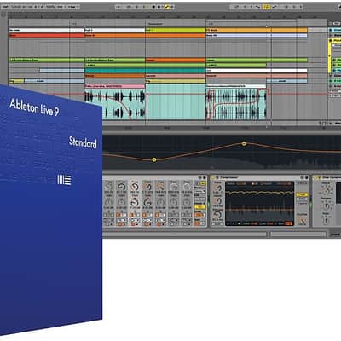Select the second audio waveform clip

pos(236,104)
